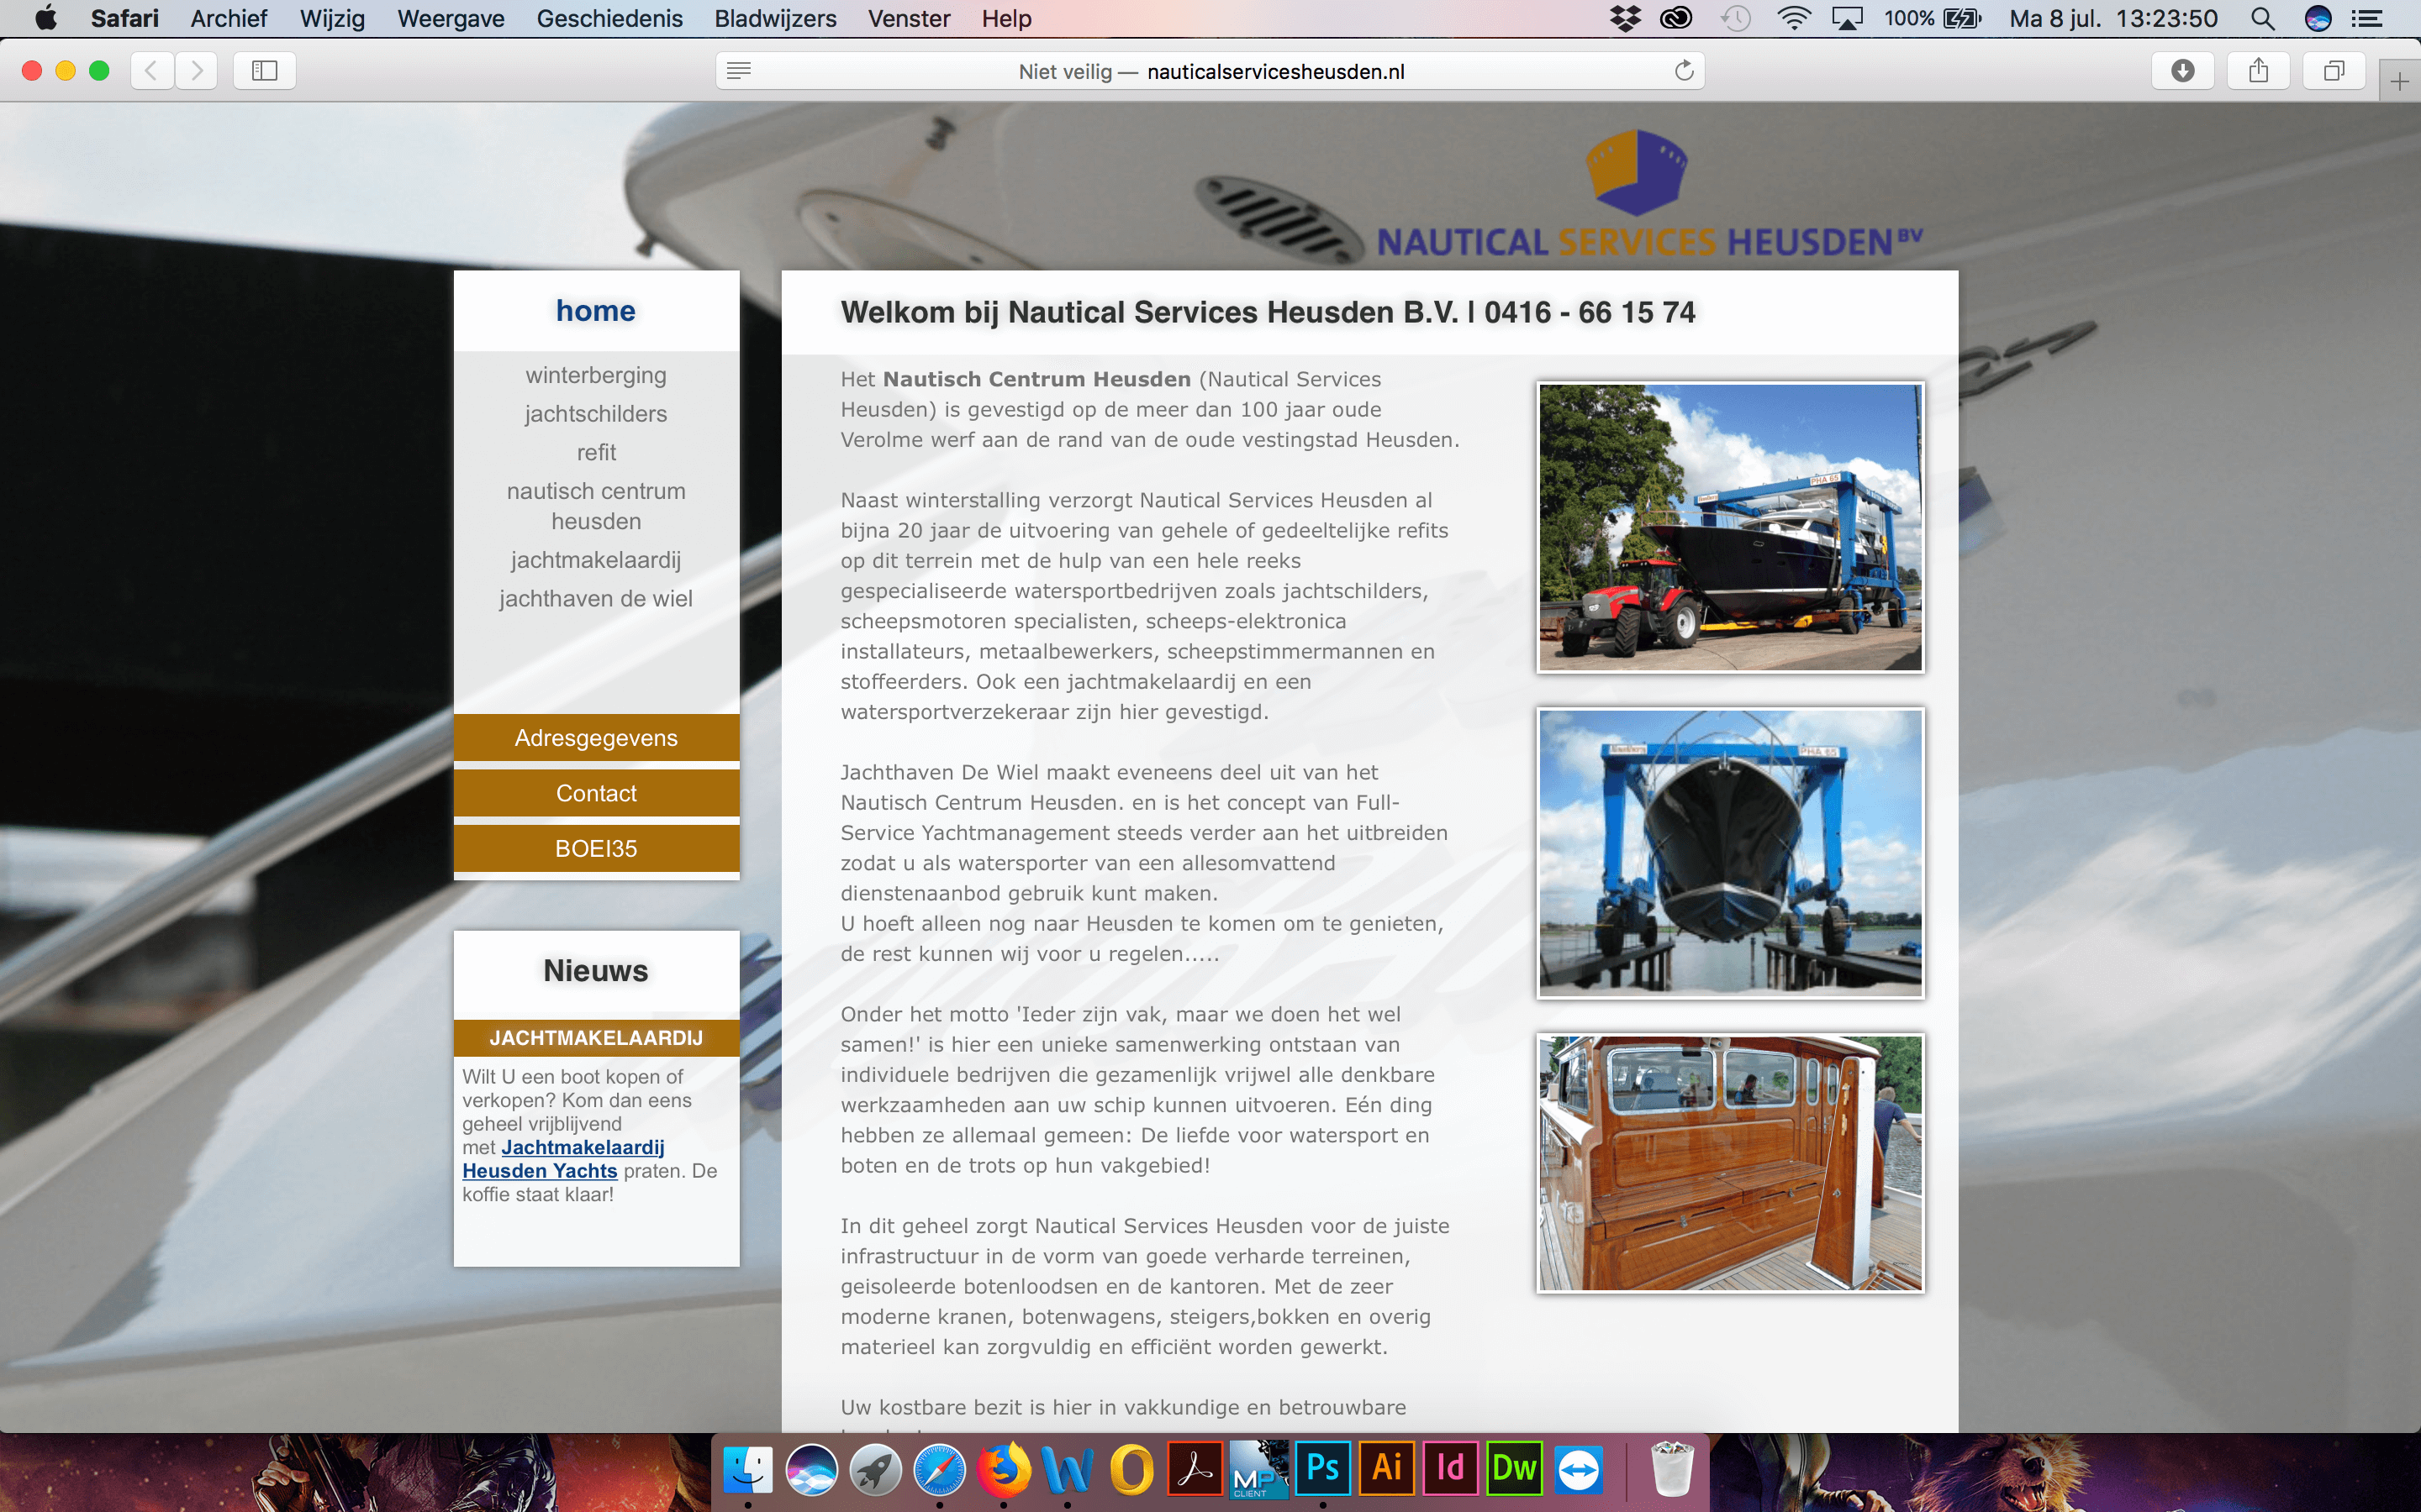The width and height of the screenshot is (2421, 1512).
Task: Click the Safari back arrow button
Action: (152, 70)
